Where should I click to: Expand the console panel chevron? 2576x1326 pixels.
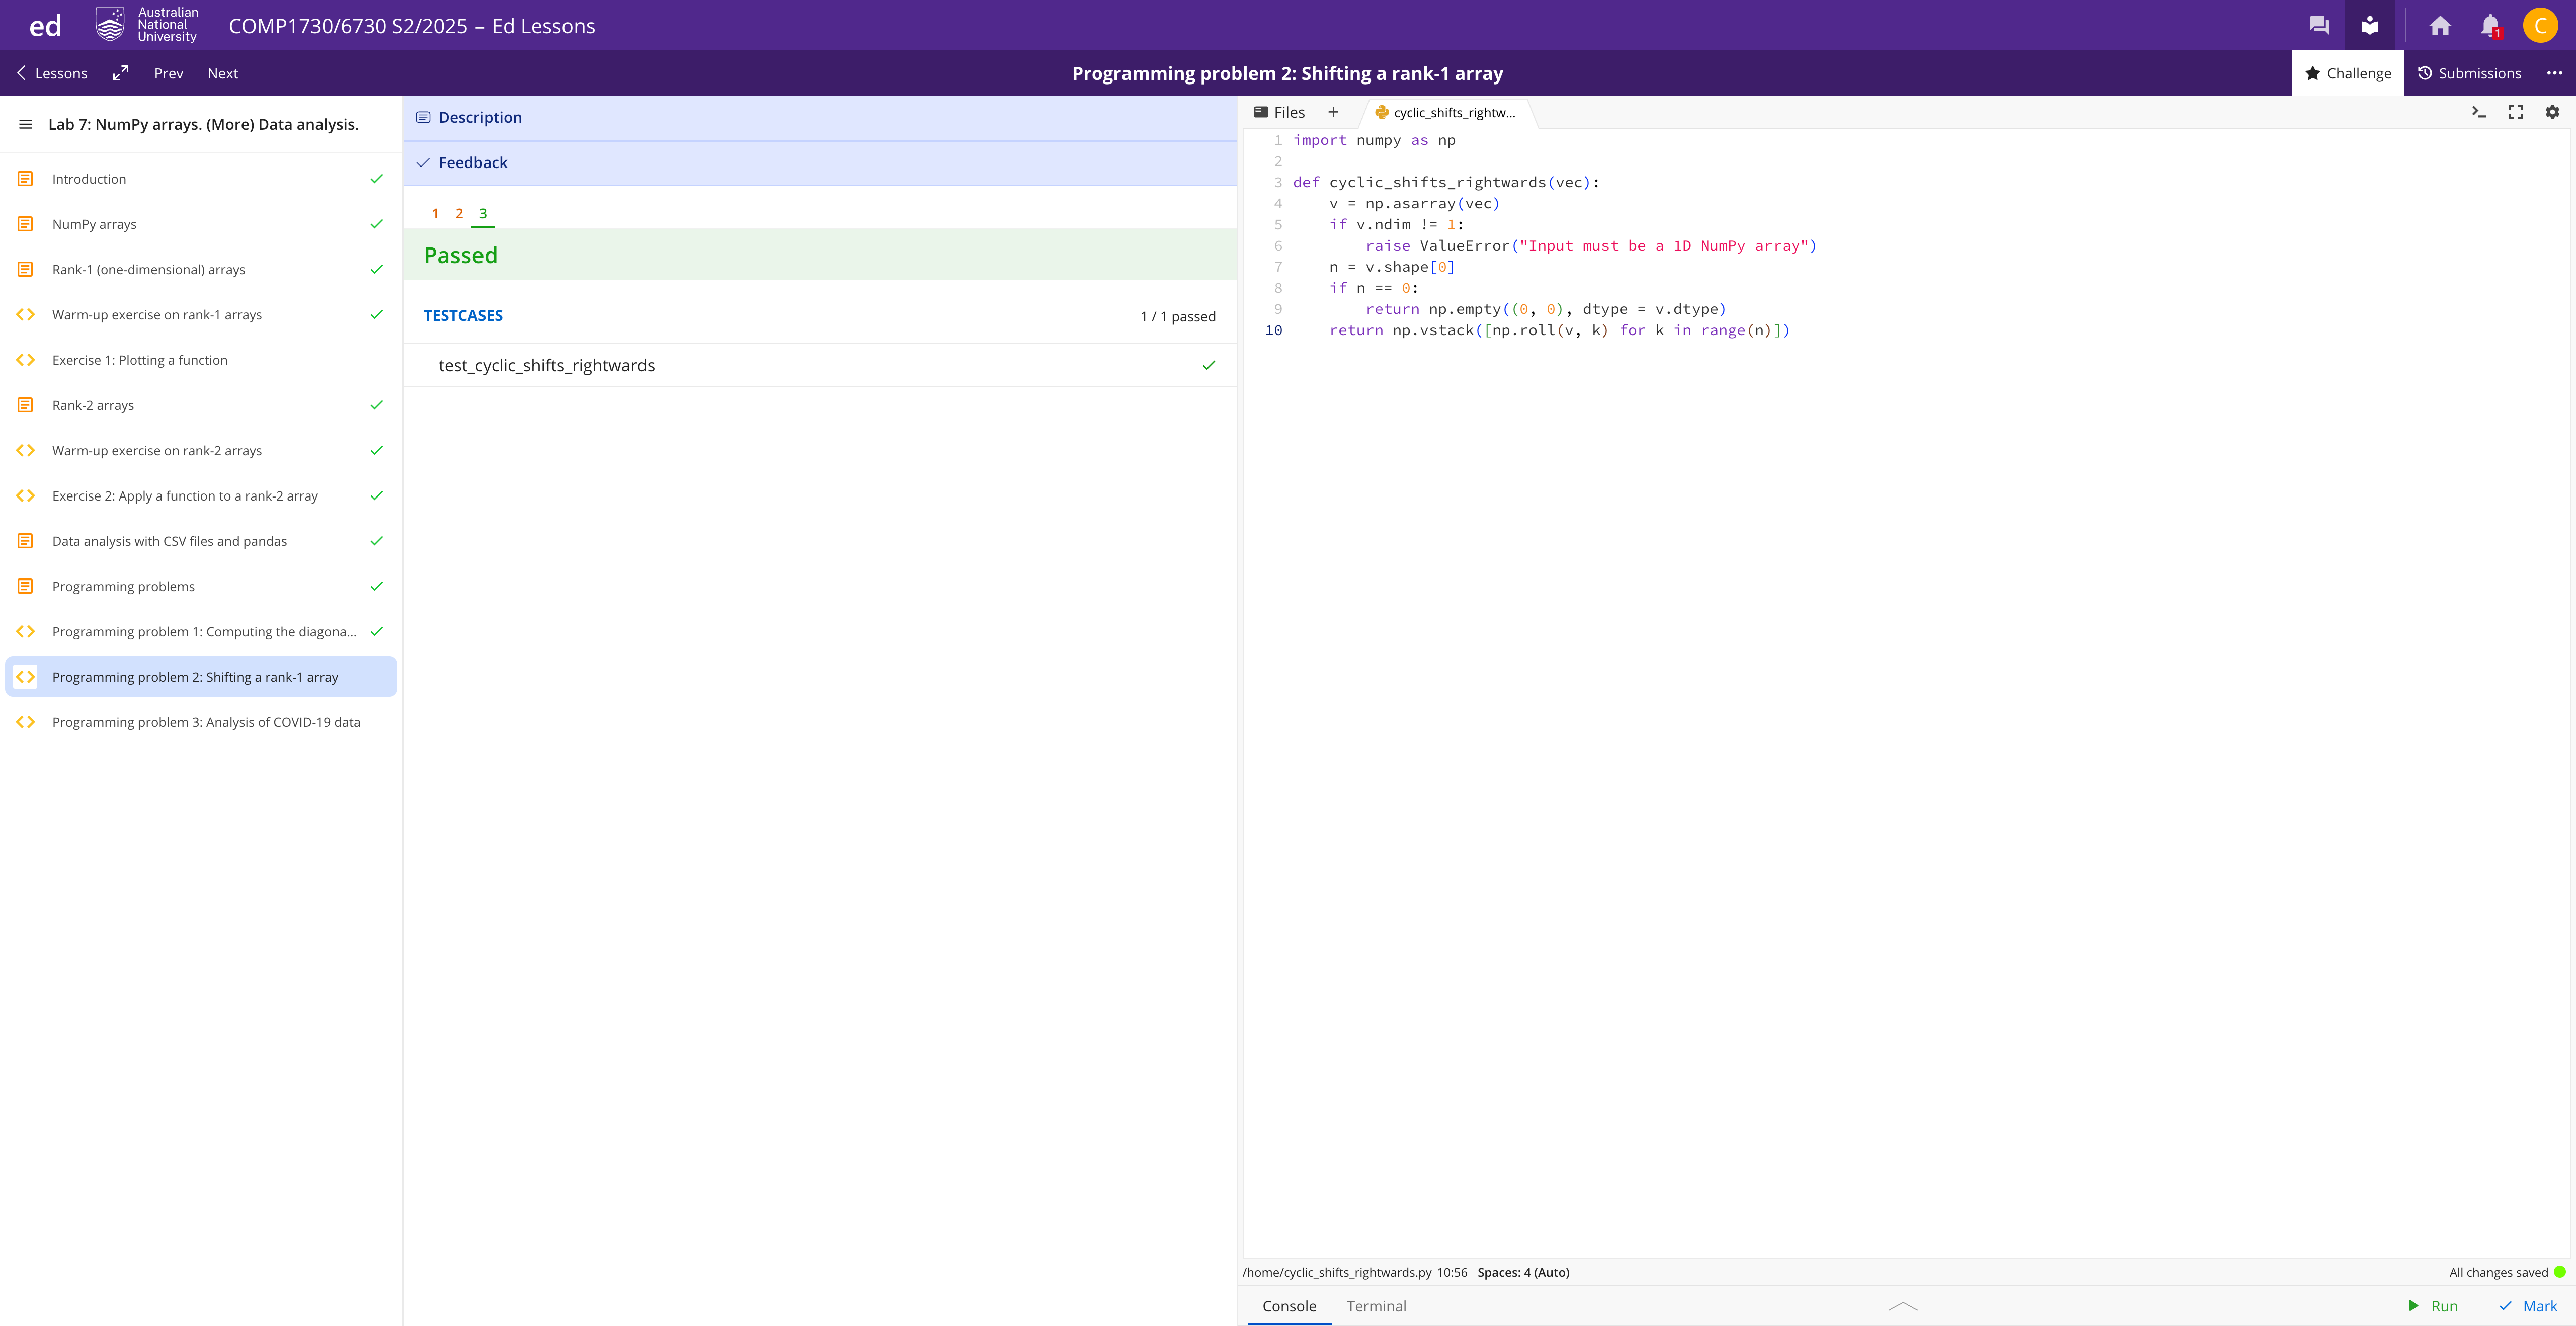tap(1903, 1306)
